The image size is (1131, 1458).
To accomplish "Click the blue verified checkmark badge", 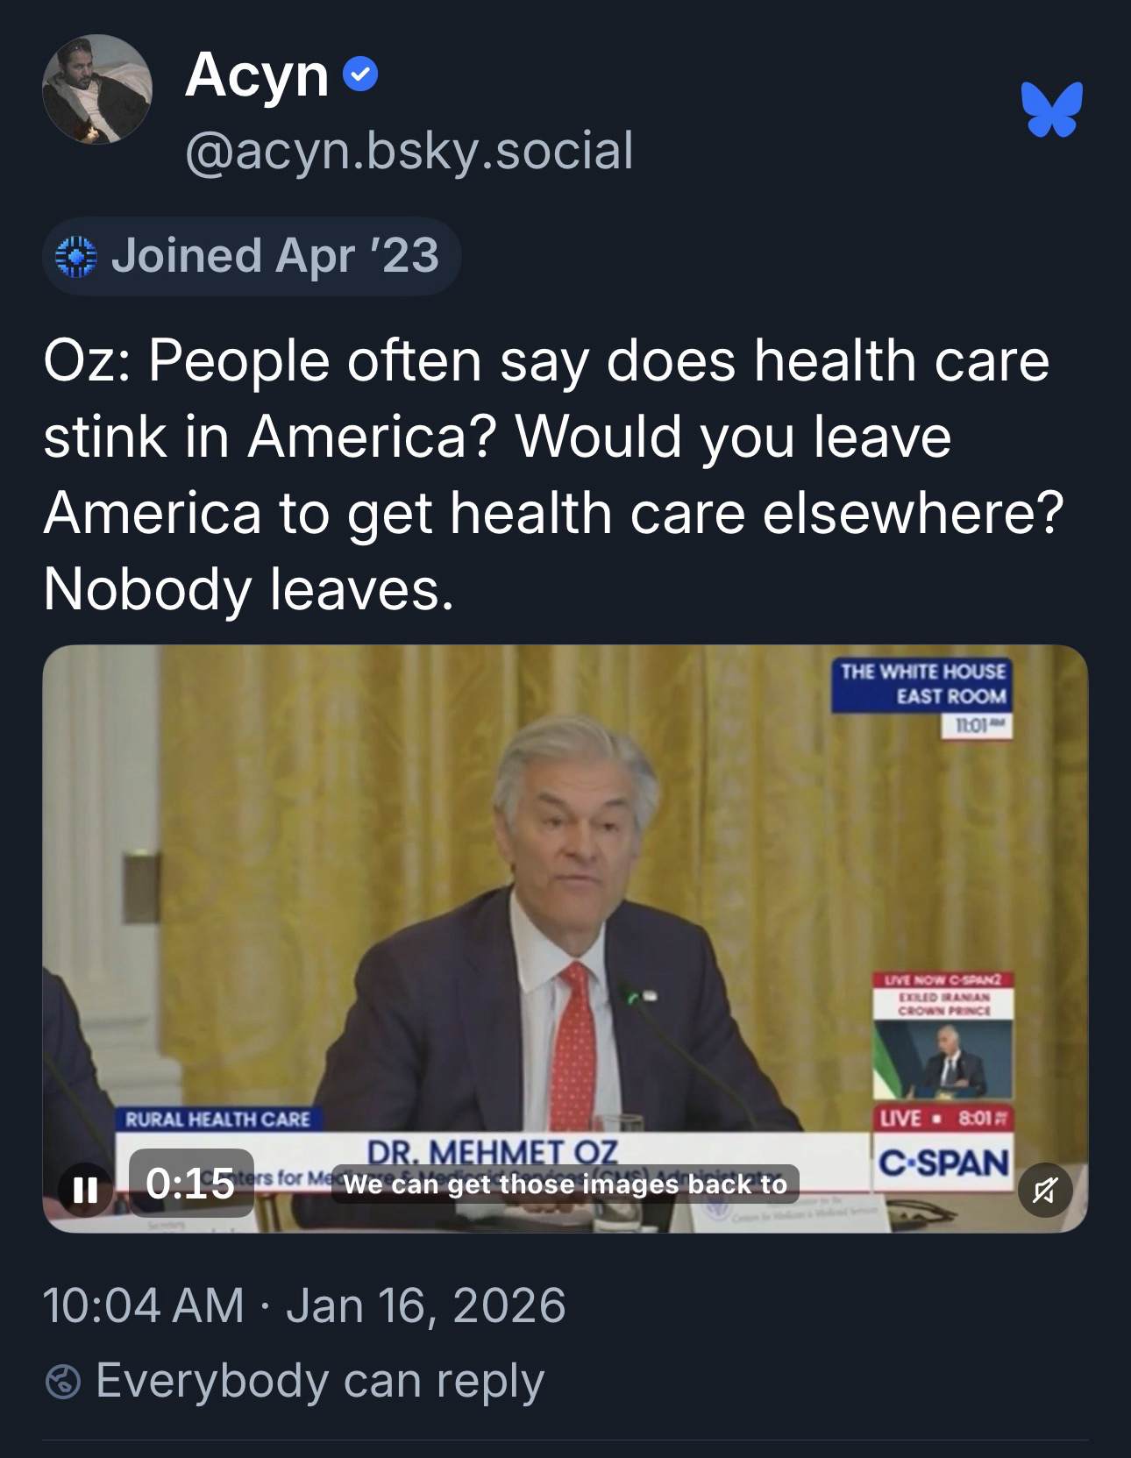I will pyautogui.click(x=361, y=75).
